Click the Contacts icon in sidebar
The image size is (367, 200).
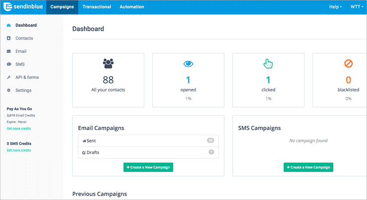pos(9,38)
